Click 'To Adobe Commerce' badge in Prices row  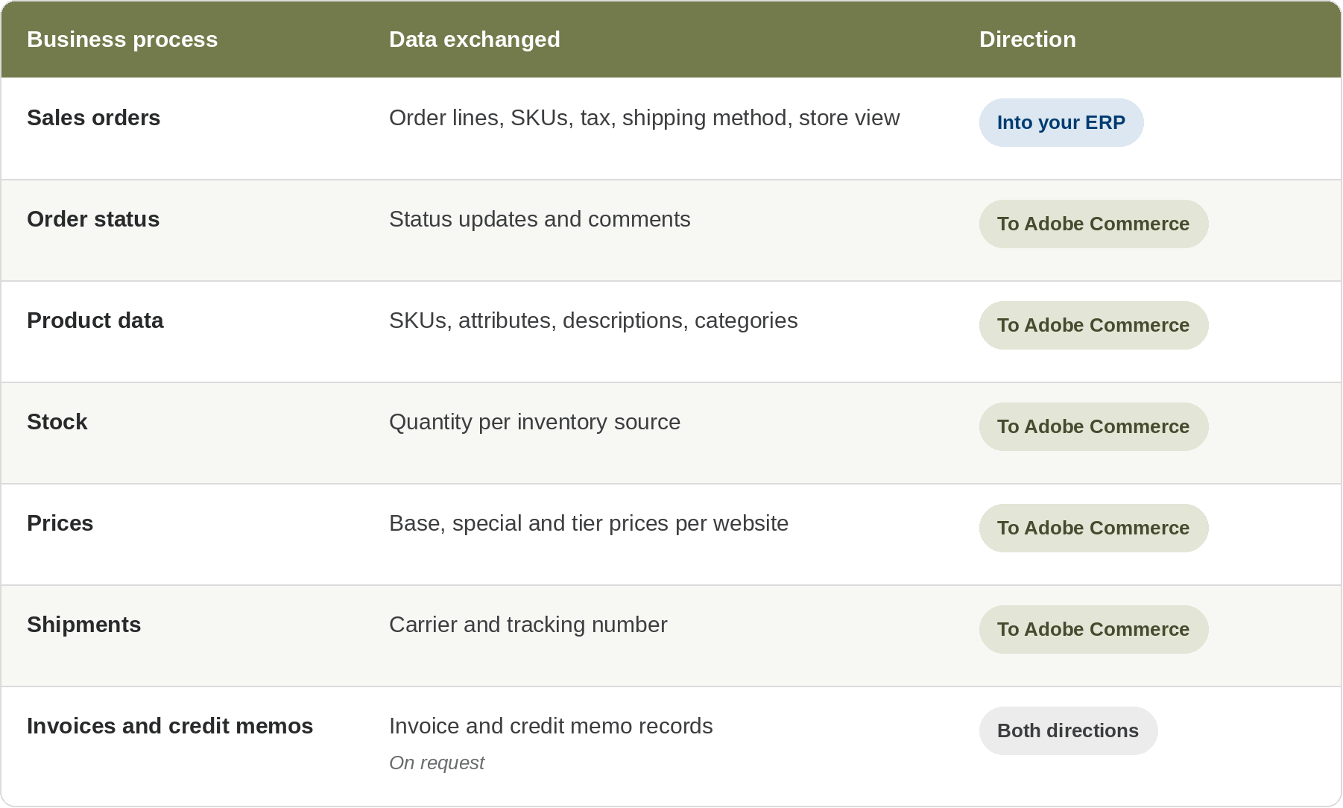point(1093,528)
